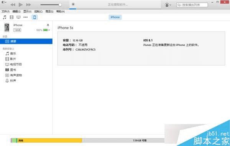This screenshot has width=230, height=146.
Task: Open the more media types ellipsis
Action: [26, 17]
